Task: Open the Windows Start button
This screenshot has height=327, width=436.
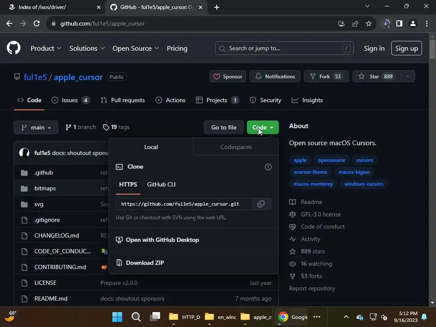Action: tap(118, 317)
